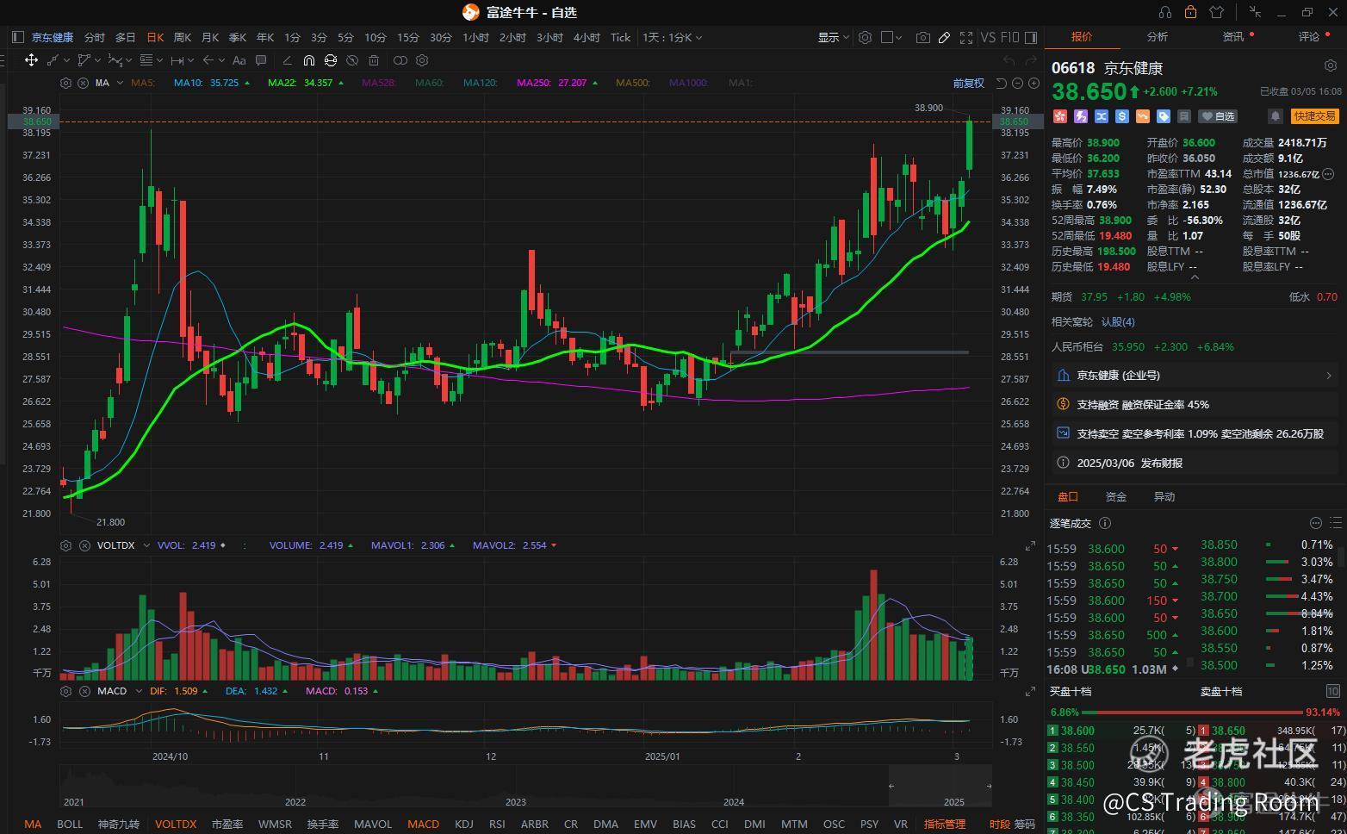Viewport: 1347px width, 834px height.
Task: Open the chart layout square dropdown
Action: [x=891, y=38]
